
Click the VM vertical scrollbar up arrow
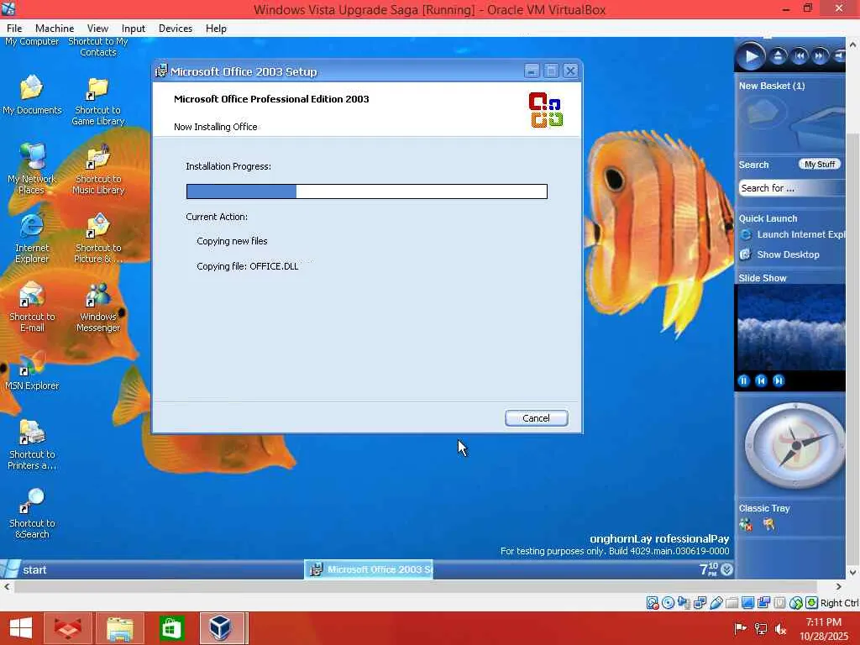(853, 45)
